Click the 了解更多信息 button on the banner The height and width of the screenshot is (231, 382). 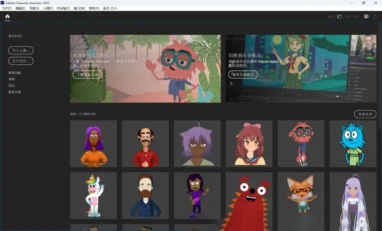coord(87,75)
